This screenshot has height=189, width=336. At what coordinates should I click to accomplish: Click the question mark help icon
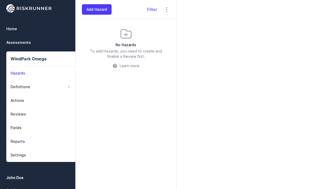pyautogui.click(x=115, y=66)
